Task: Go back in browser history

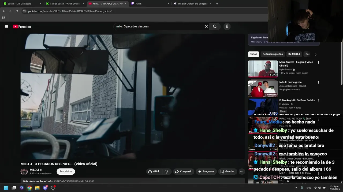Action: 4,11
